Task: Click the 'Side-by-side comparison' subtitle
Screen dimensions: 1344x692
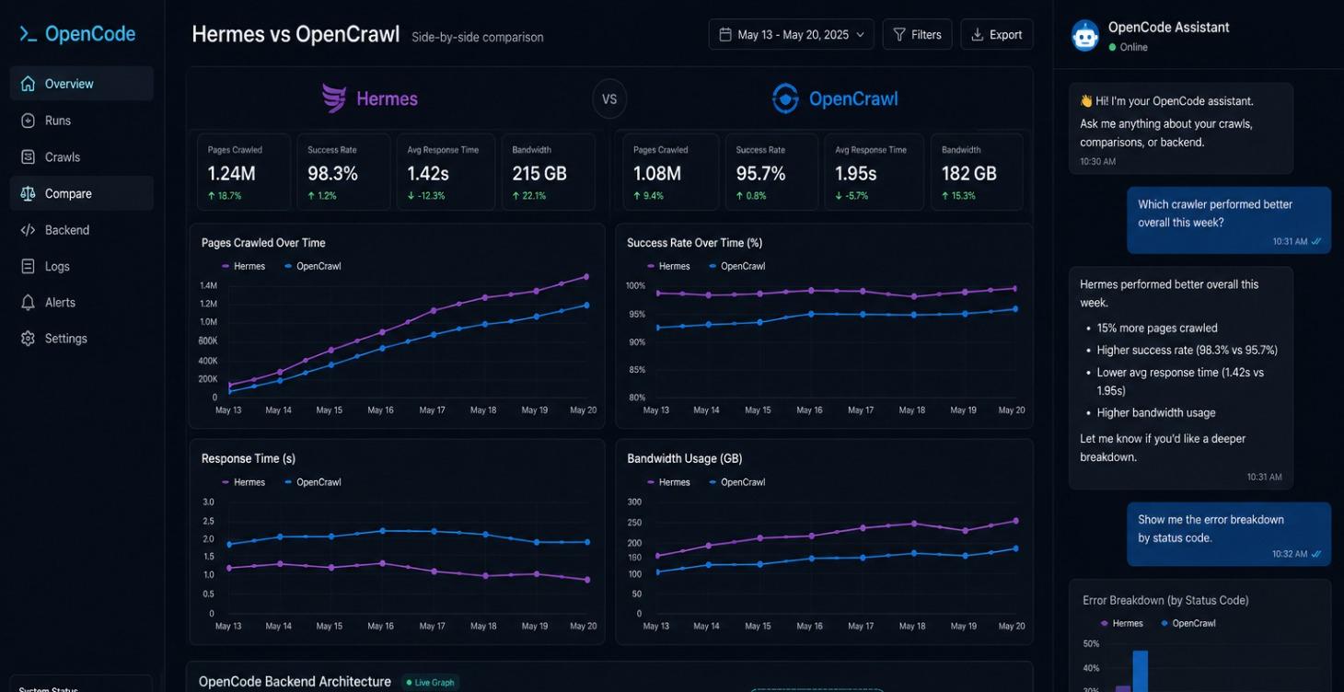Action: click(478, 38)
